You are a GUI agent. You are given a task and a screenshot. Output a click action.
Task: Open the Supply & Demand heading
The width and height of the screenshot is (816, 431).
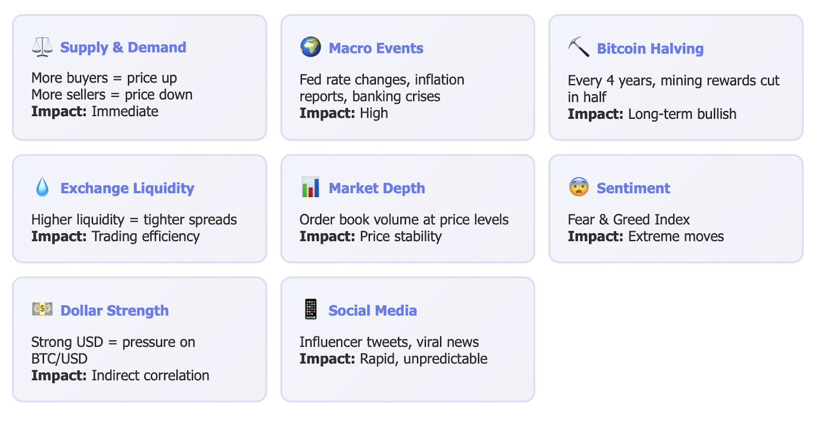[x=123, y=47]
